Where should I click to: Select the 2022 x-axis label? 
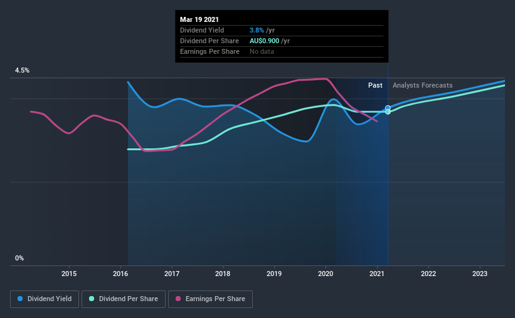tap(428, 274)
